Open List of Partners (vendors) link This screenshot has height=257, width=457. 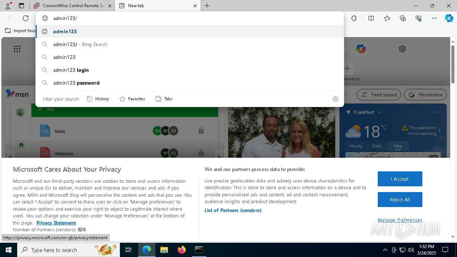pos(233,210)
